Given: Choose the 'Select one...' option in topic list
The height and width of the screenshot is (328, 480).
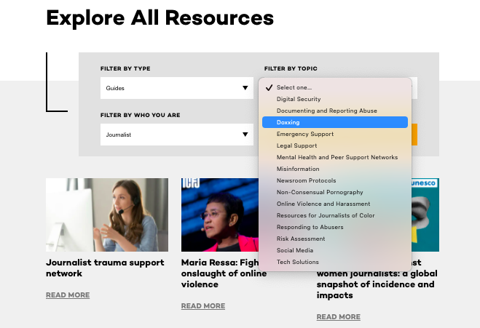Looking at the screenshot, I should click(335, 87).
